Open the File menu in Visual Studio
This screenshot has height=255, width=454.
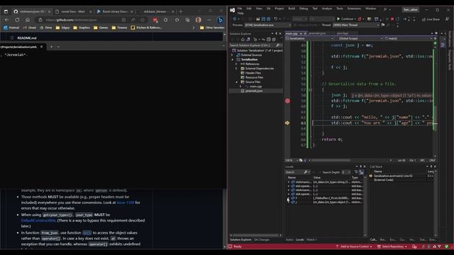pyautogui.click(x=240, y=8)
